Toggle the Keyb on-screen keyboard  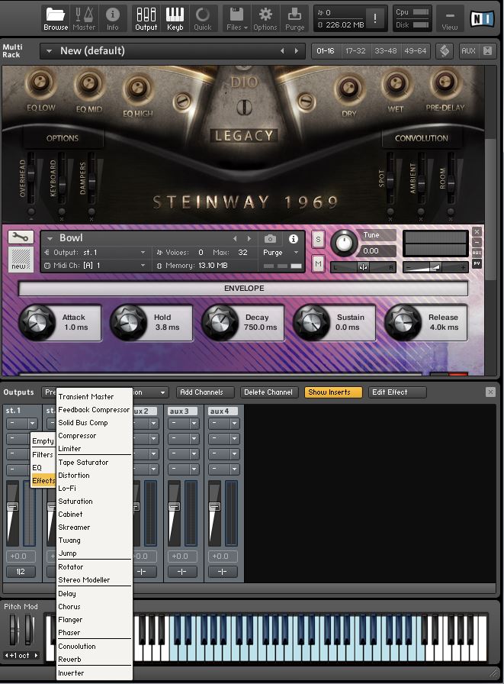(175, 18)
